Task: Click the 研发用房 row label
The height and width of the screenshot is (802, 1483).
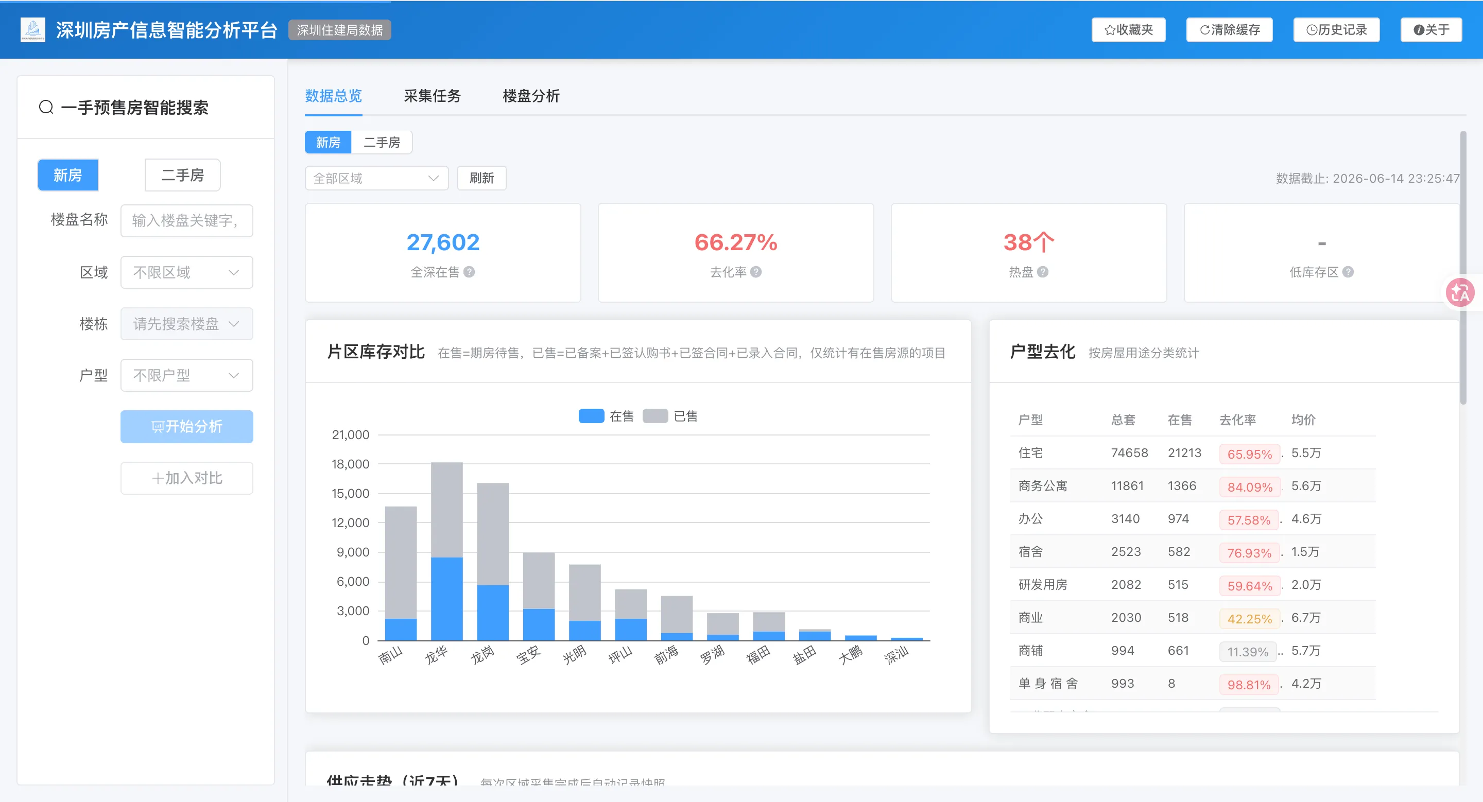Action: click(x=1043, y=585)
